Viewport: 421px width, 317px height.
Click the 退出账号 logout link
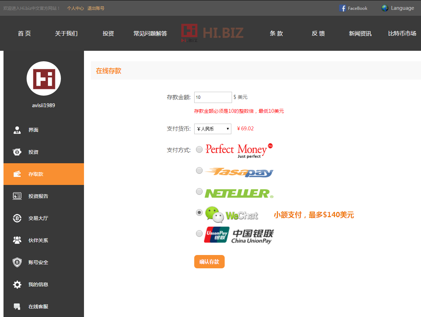point(96,8)
